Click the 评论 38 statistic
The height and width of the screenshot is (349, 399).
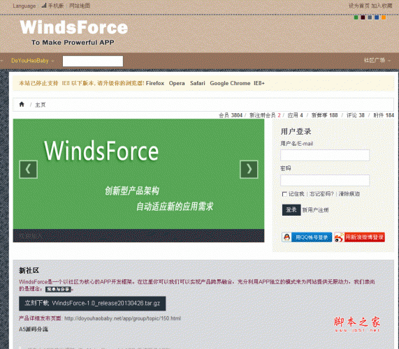356,115
